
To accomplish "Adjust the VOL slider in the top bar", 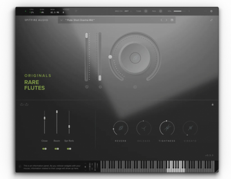I will point(180,11).
